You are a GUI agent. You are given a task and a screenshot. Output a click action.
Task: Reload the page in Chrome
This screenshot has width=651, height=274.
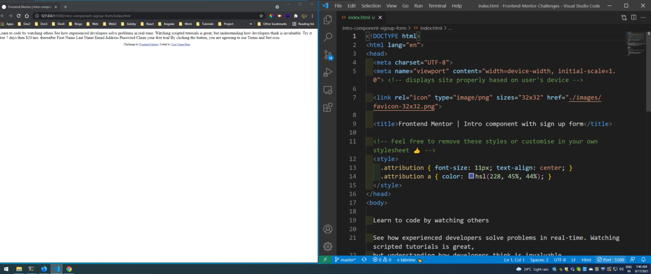pyautogui.click(x=19, y=16)
